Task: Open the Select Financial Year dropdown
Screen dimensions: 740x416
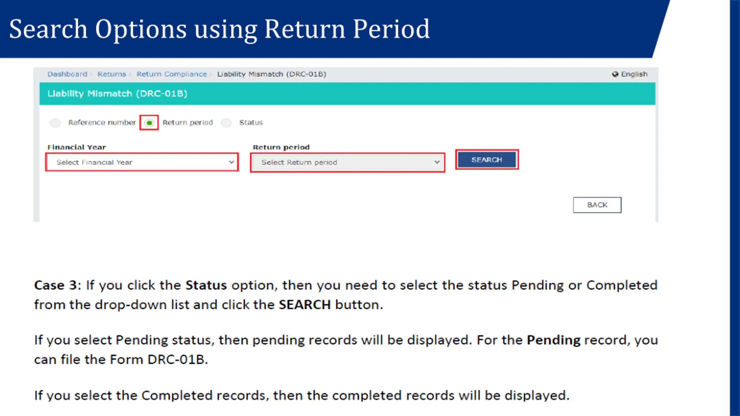Action: (142, 162)
